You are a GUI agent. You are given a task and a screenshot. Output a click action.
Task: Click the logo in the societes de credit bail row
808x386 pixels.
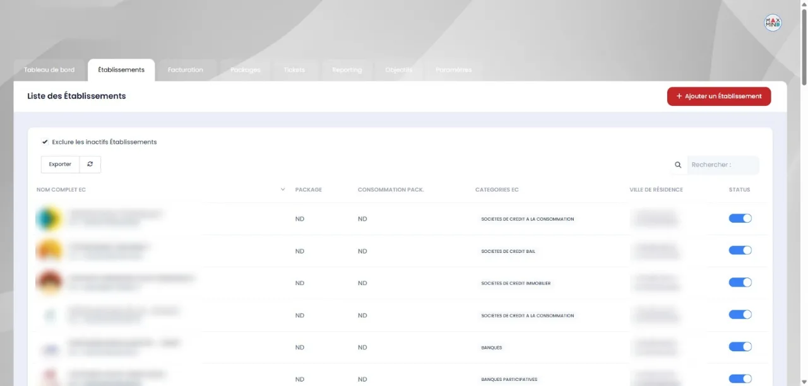49,250
